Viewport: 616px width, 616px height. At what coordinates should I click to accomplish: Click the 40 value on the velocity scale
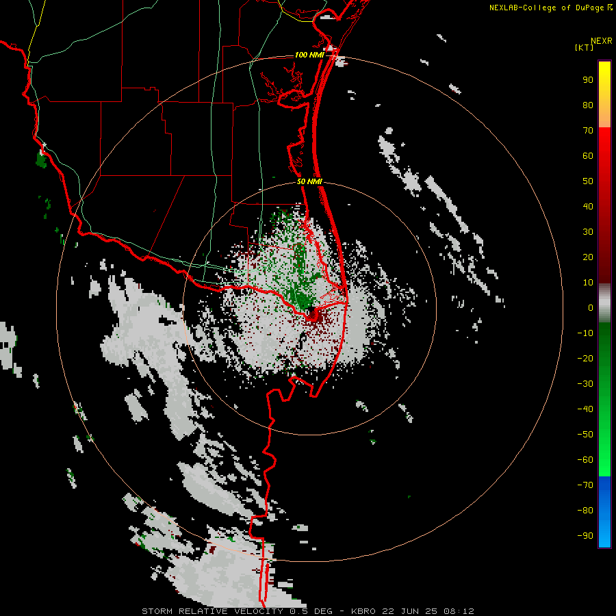coord(588,206)
